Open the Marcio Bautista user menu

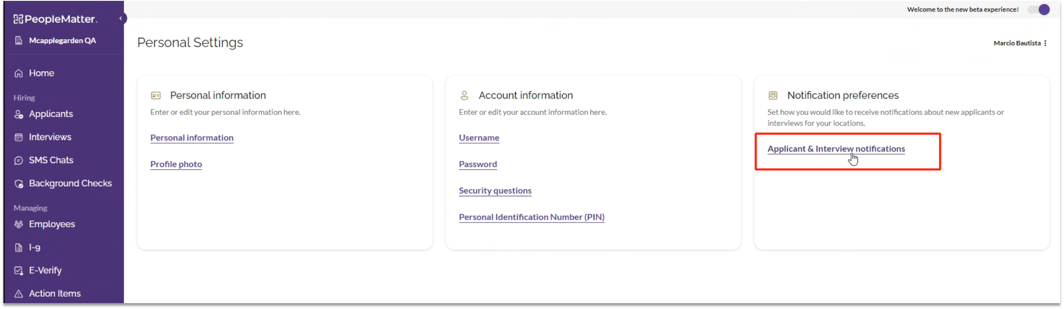point(1045,43)
